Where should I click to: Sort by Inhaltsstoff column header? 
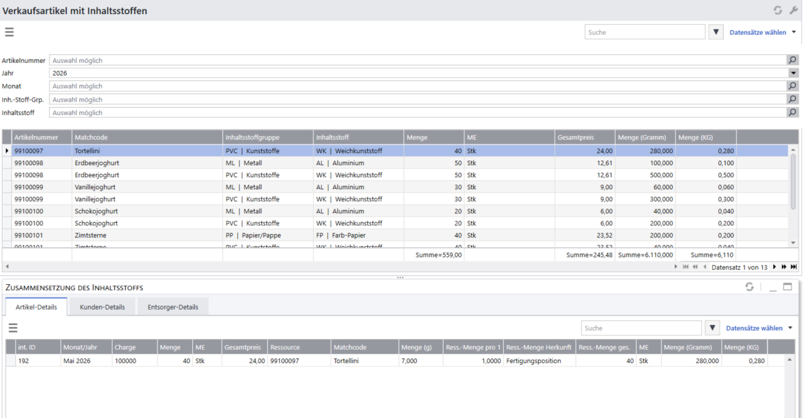coord(358,136)
